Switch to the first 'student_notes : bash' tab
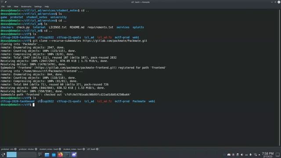281x158 pixels. pos(49,149)
